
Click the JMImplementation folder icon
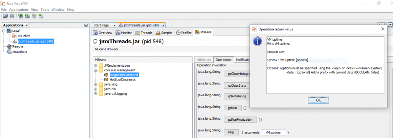tap(101, 66)
